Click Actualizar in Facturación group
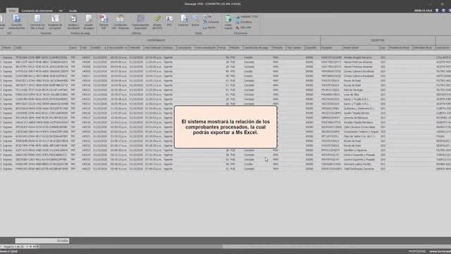Screen dimensions: 451x254 coord(244,22)
